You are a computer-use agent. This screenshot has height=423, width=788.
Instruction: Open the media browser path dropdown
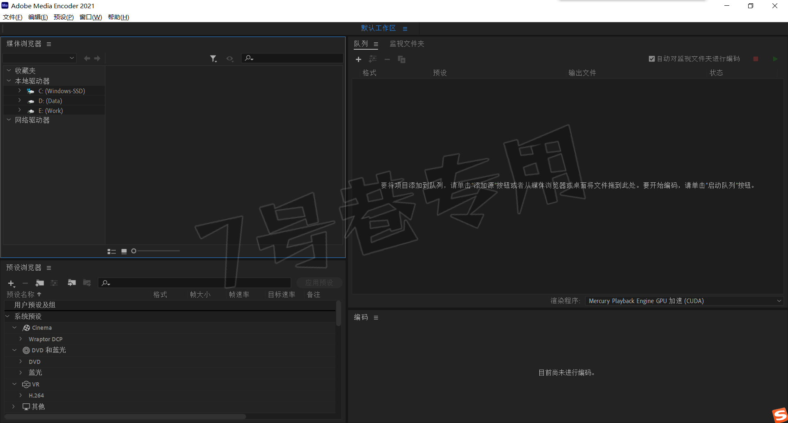point(40,58)
